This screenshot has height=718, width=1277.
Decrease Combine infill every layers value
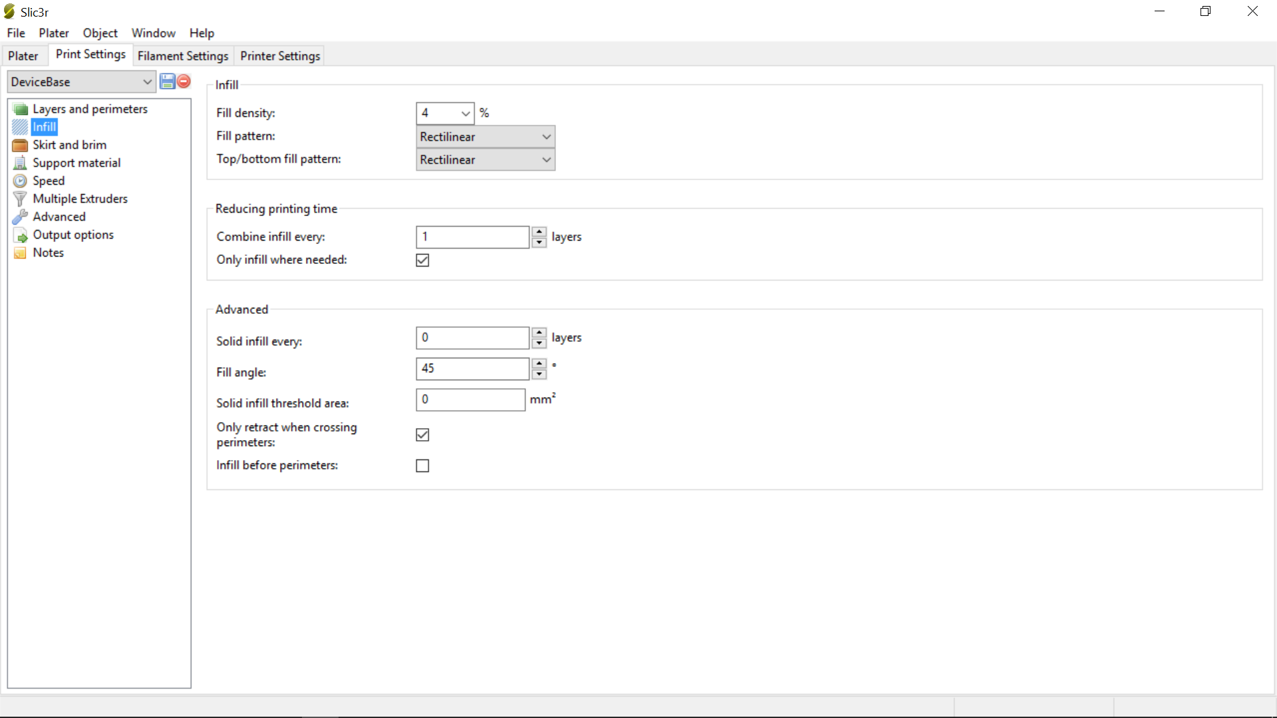click(539, 243)
